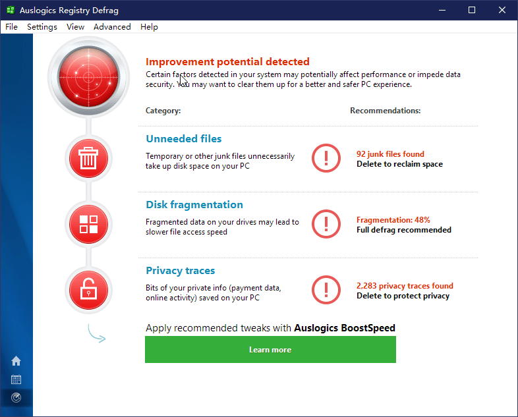The height and width of the screenshot is (417, 518).
Task: Close the Auslogics Registry Defrag window
Action: pos(502,11)
